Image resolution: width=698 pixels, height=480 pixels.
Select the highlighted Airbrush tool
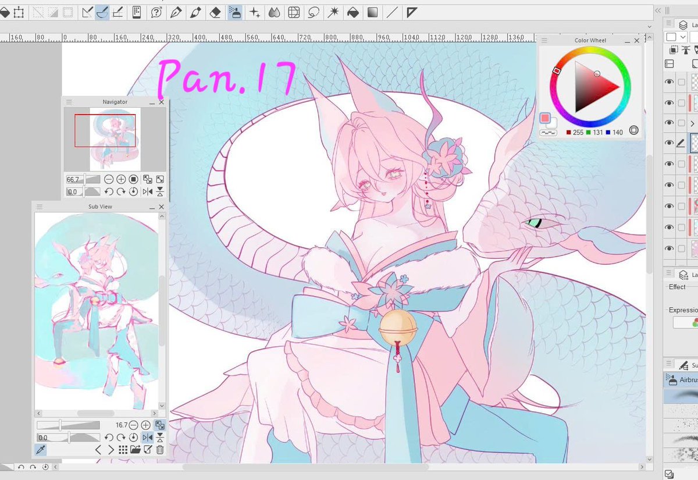(235, 12)
